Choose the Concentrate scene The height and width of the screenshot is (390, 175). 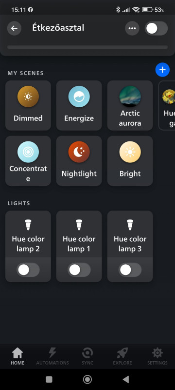pyautogui.click(x=28, y=161)
